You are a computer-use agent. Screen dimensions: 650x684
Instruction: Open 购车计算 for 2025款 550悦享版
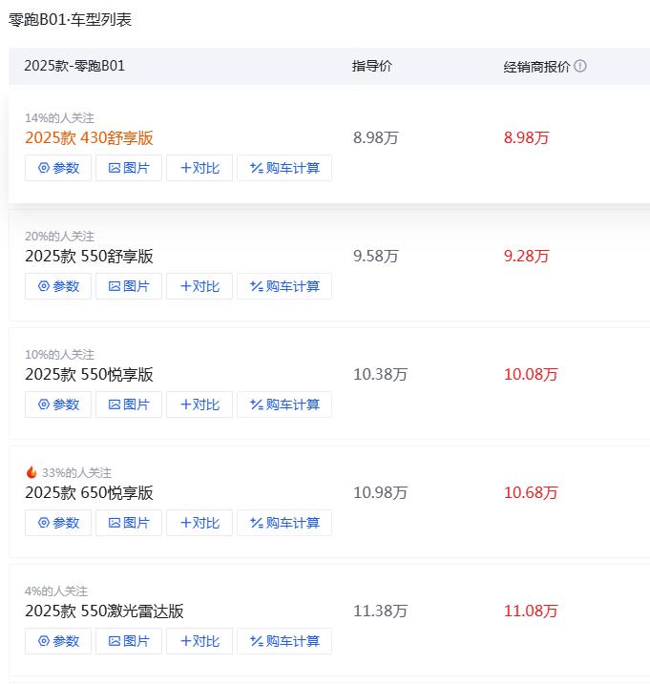pyautogui.click(x=284, y=404)
